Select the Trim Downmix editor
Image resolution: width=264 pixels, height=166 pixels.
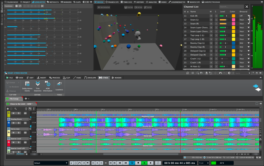[x=37, y=86]
